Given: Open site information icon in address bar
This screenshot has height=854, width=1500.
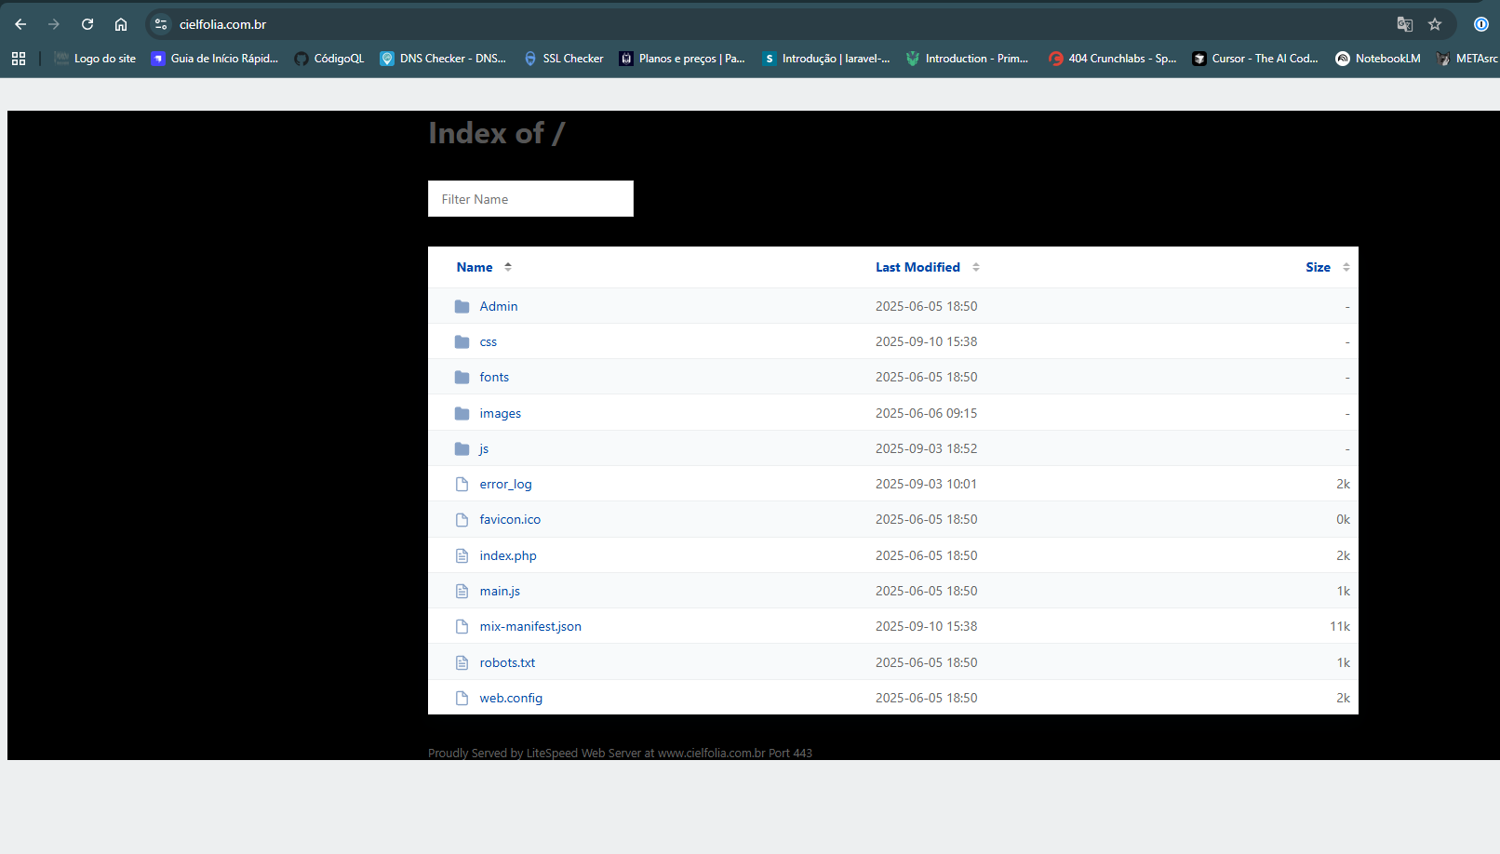Looking at the screenshot, I should tap(161, 24).
